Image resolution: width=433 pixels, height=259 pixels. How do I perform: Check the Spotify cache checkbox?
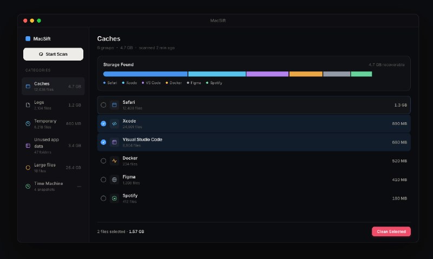(x=103, y=198)
